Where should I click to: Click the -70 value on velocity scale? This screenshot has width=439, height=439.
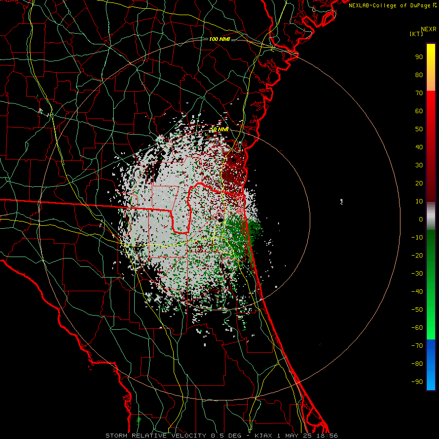[x=417, y=346]
